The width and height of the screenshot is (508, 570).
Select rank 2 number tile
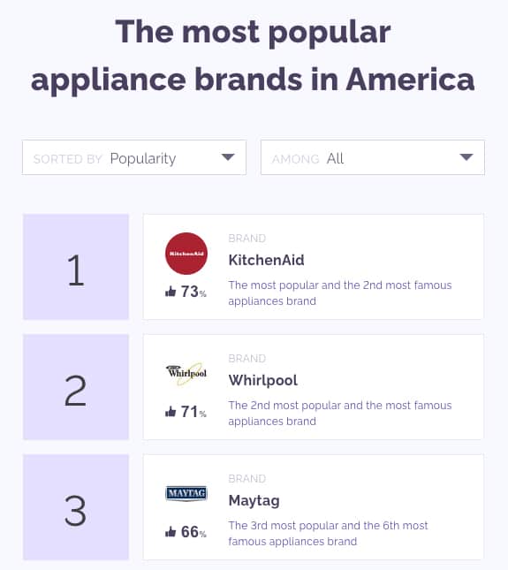tap(76, 387)
